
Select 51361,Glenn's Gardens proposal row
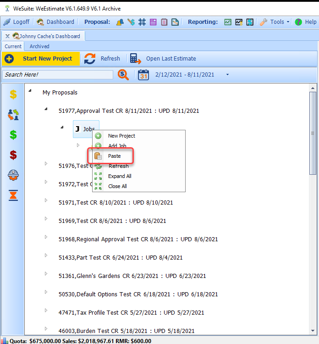click(x=132, y=276)
